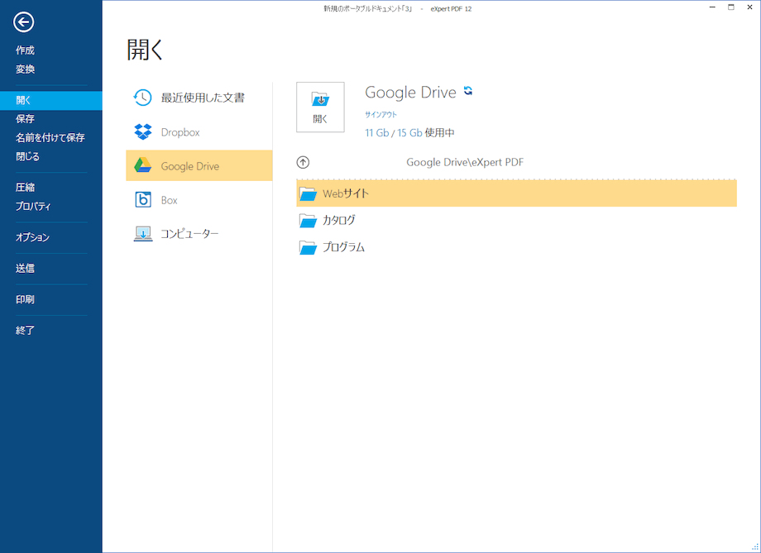
Task: Click the computer laptop icon
Action: [x=142, y=234]
